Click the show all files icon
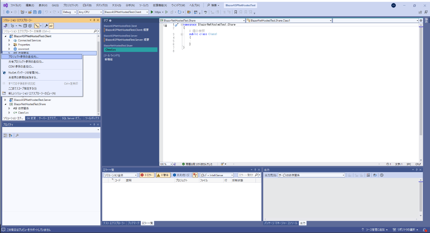 pyautogui.click(x=30, y=26)
